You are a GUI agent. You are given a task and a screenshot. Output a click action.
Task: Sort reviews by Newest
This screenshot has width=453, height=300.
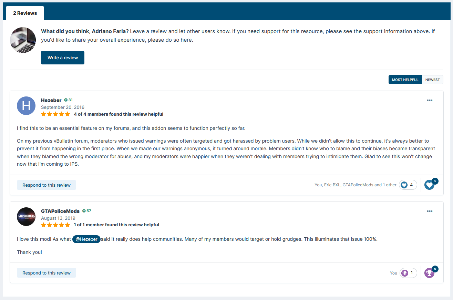pyautogui.click(x=432, y=80)
